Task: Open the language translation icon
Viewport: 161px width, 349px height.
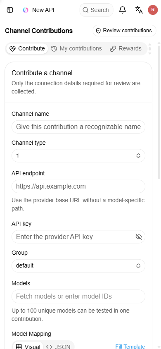Action: pos(139,10)
